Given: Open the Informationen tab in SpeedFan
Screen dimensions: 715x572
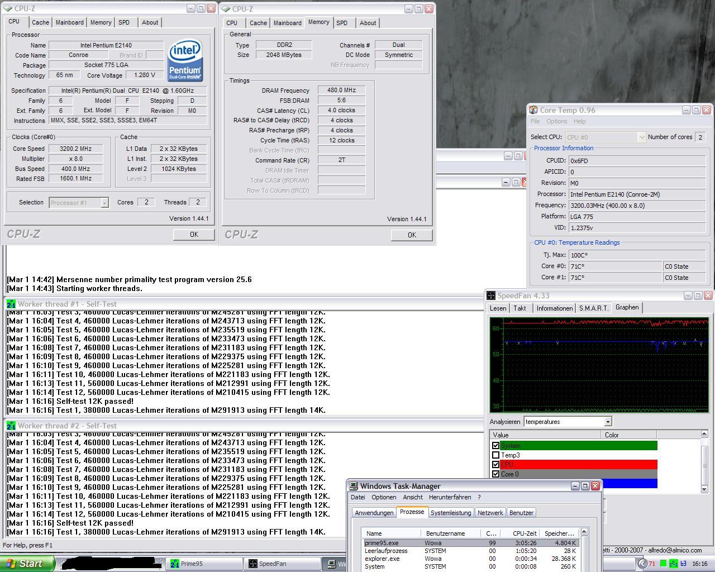Looking at the screenshot, I should pyautogui.click(x=555, y=308).
